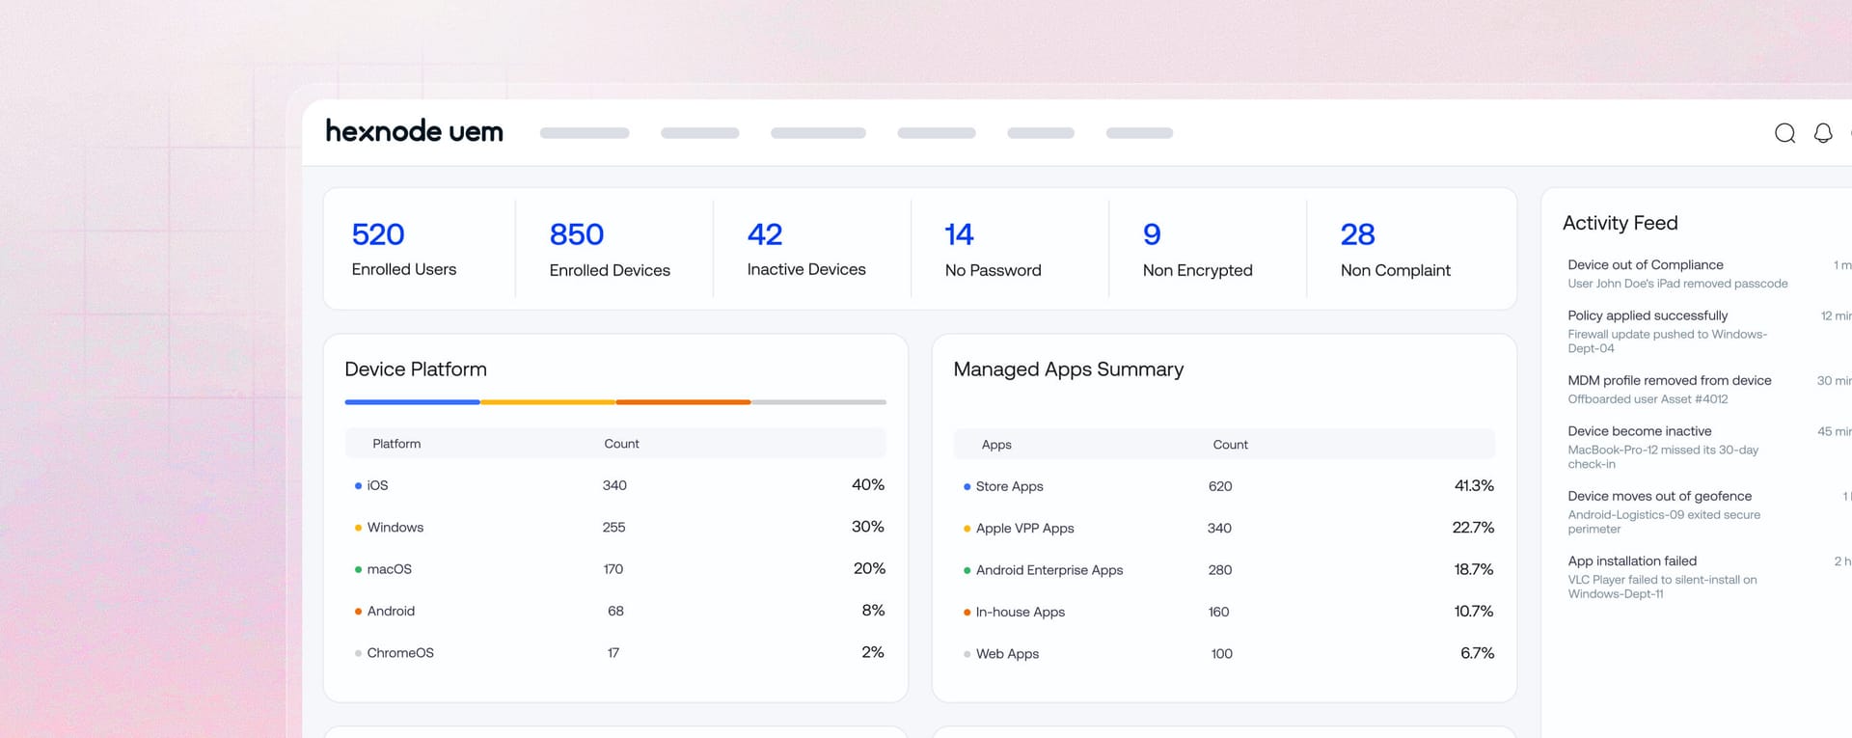
Task: Select the In-house Apps row
Action: [x=1224, y=612]
